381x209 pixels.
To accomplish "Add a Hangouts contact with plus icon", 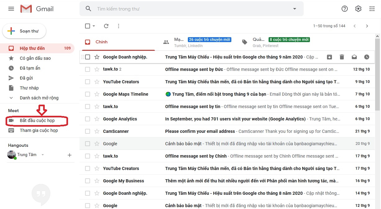I will click(70, 155).
